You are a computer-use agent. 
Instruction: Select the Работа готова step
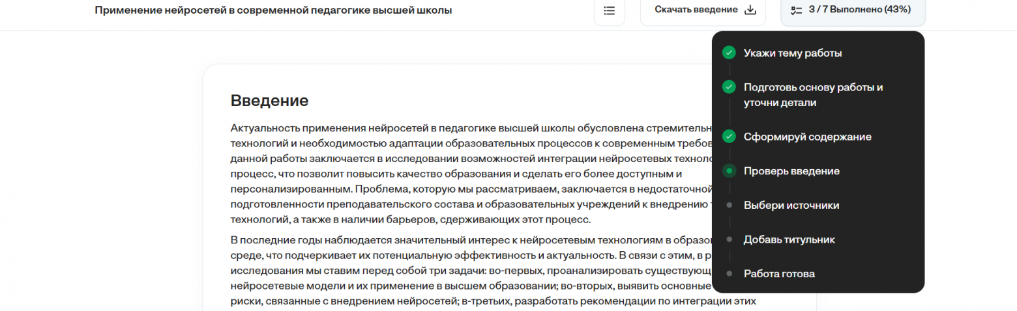pyautogui.click(x=779, y=274)
